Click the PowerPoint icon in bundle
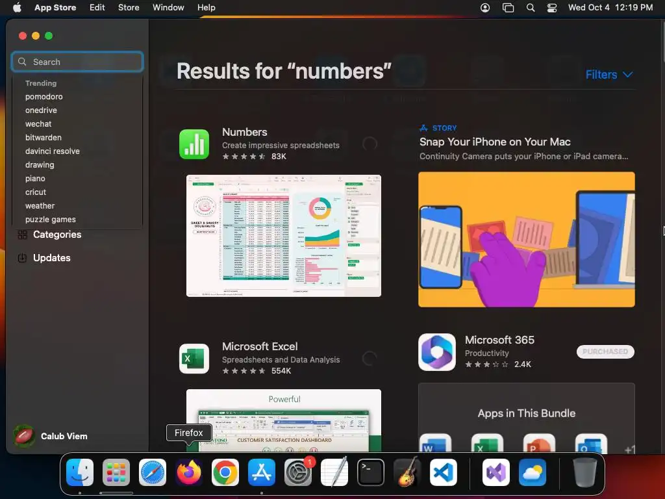665x499 pixels. (x=539, y=443)
